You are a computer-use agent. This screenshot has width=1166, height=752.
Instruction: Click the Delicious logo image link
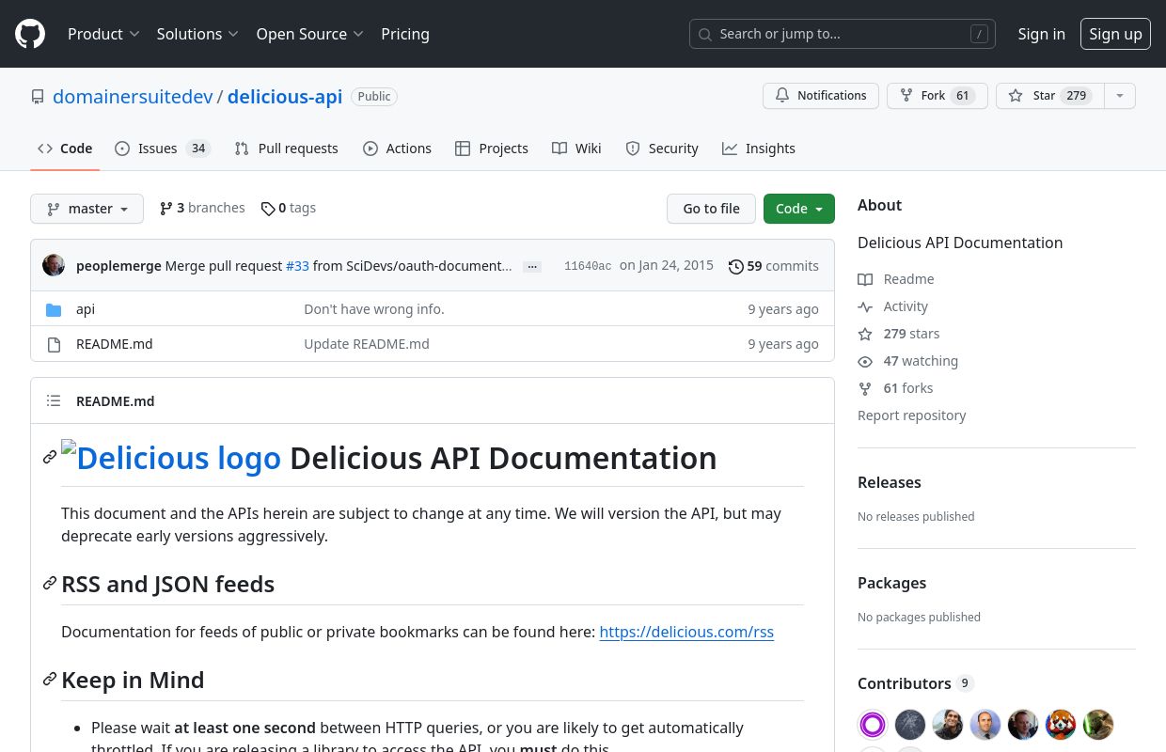pos(171,457)
